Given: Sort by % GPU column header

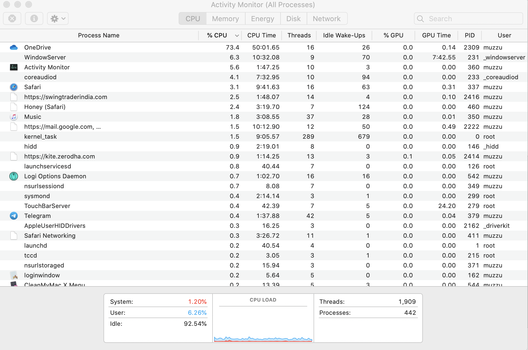Looking at the screenshot, I should [393, 35].
